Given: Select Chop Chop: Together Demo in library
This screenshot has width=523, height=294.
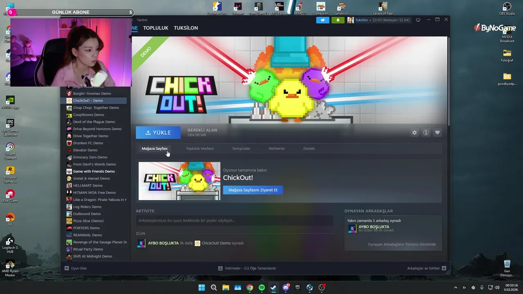Looking at the screenshot, I should pyautogui.click(x=96, y=108).
